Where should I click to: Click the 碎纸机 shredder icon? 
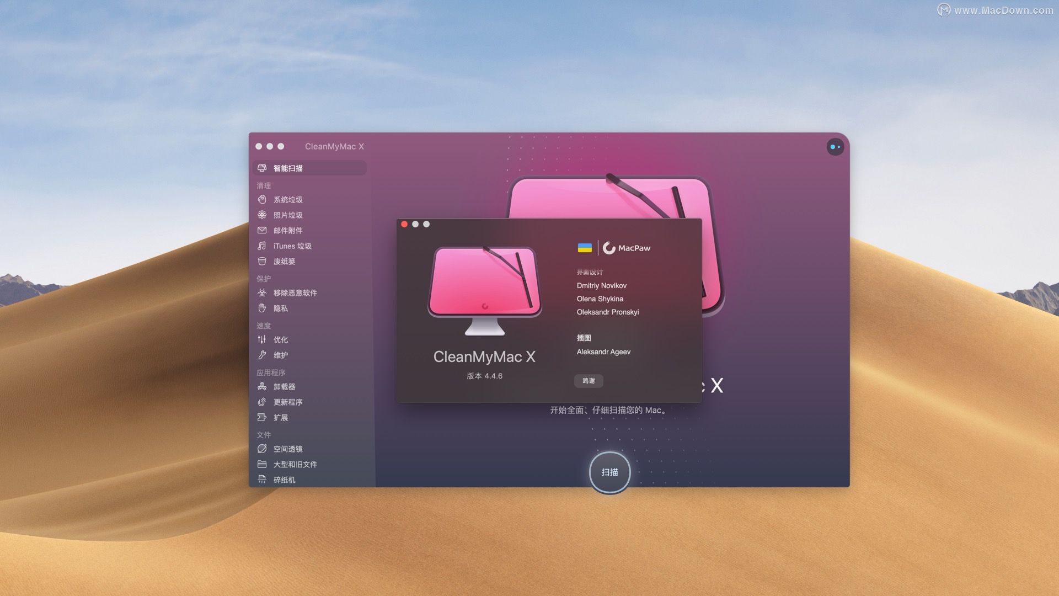(x=262, y=480)
